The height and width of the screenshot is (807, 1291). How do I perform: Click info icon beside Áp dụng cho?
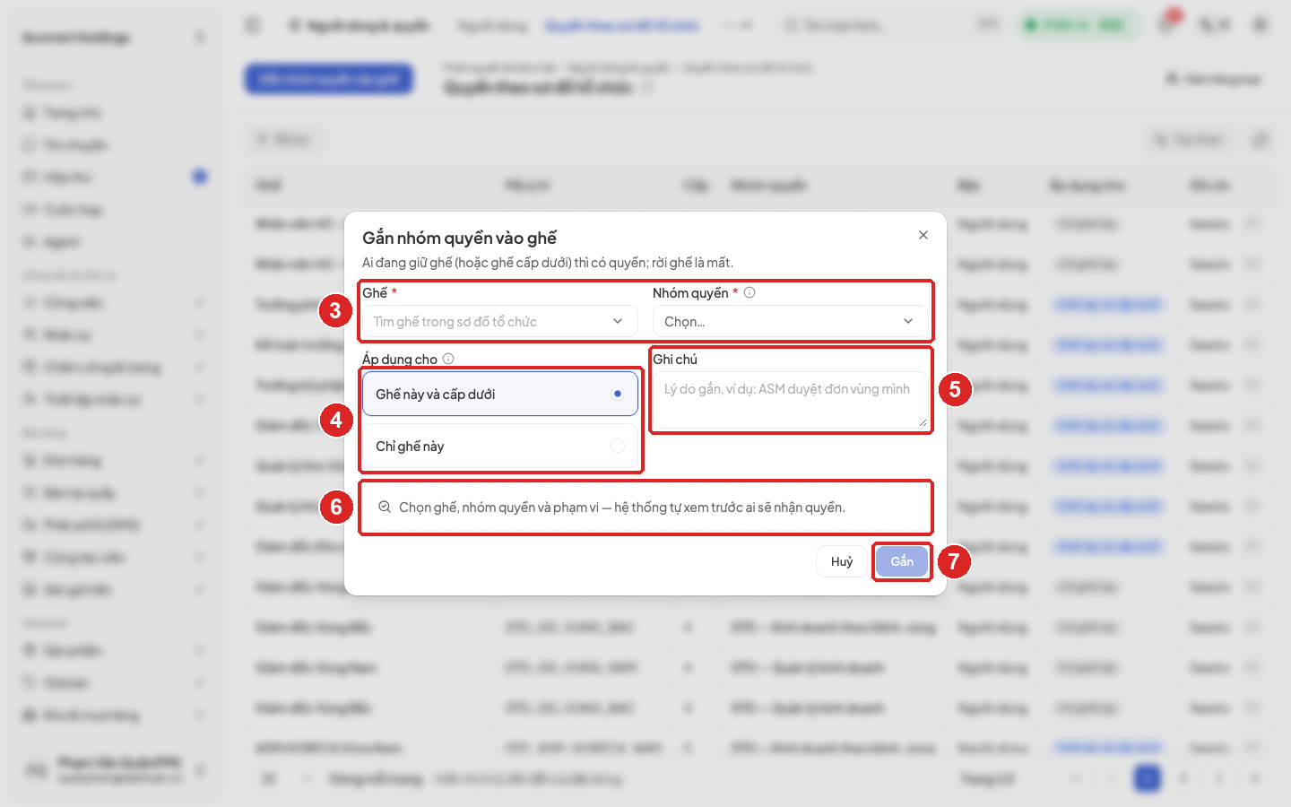point(448,359)
